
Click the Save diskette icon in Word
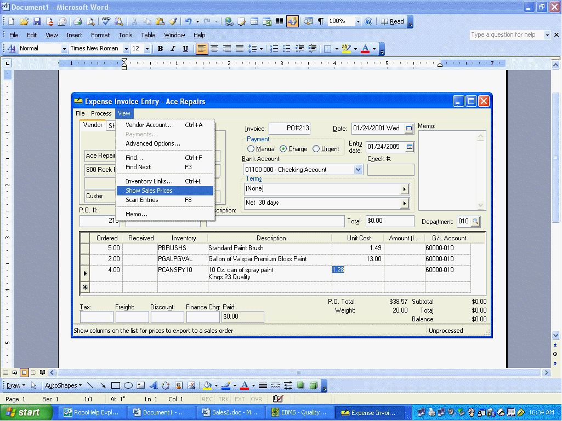(37, 21)
